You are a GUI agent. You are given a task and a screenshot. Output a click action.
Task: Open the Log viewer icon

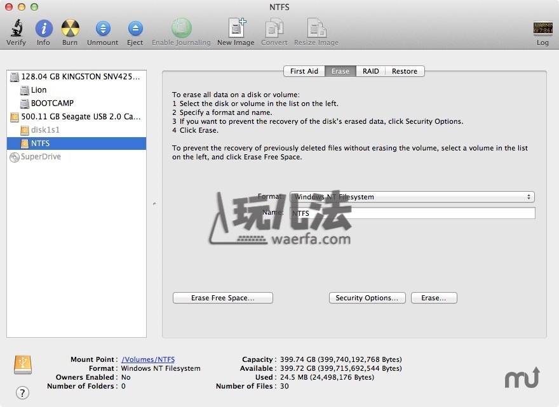click(542, 29)
